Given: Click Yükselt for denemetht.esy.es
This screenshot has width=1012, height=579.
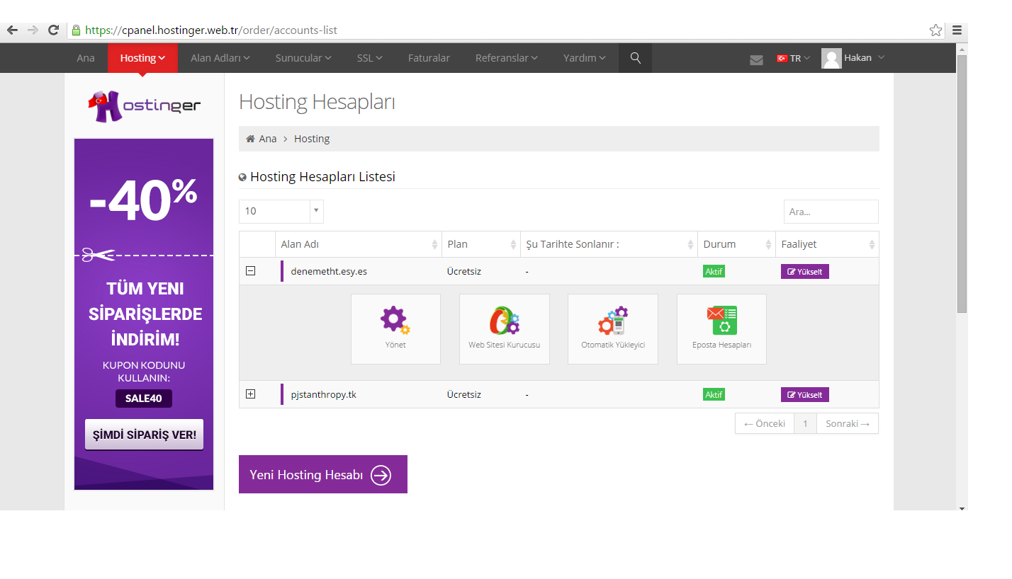Looking at the screenshot, I should (x=804, y=271).
